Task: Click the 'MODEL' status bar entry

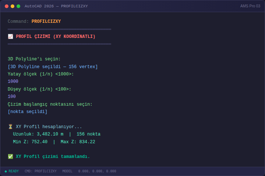Action: (x=67, y=171)
